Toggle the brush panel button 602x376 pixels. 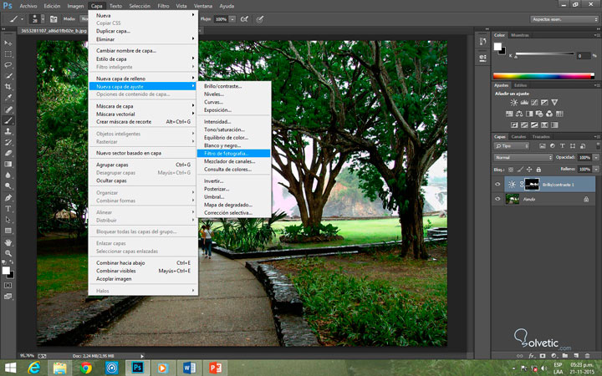click(x=54, y=18)
